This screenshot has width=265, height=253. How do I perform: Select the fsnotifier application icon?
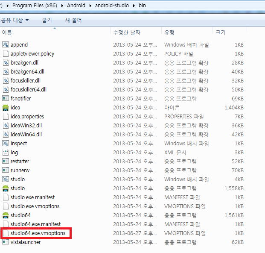click(x=6, y=98)
